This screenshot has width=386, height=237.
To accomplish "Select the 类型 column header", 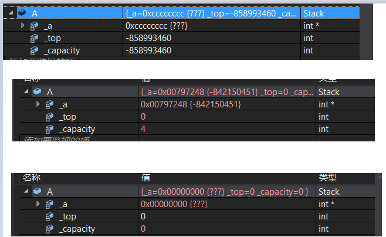I will pos(328,177).
